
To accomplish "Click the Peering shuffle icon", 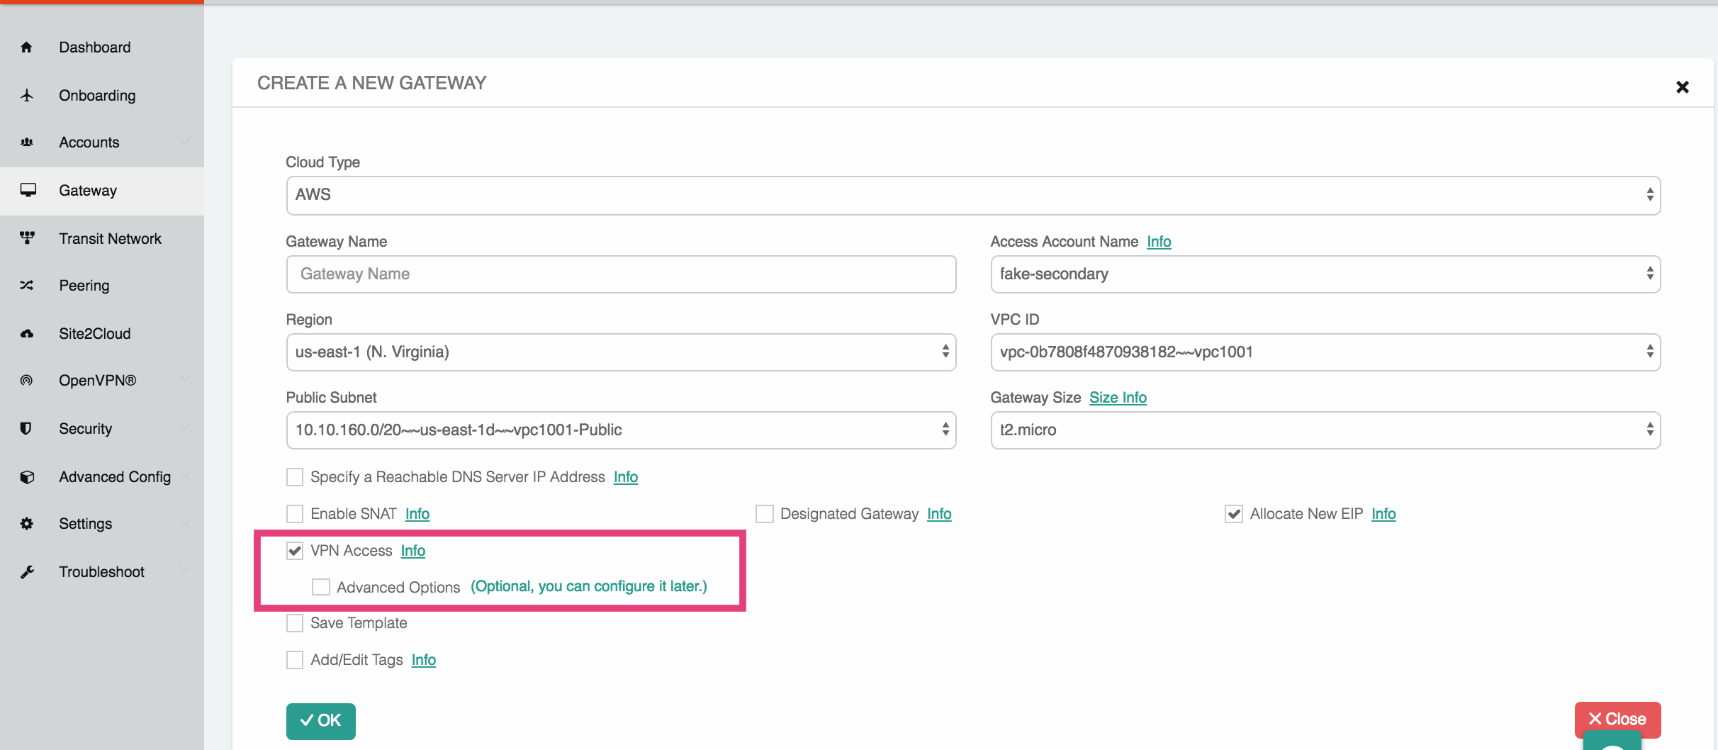I will (x=27, y=286).
